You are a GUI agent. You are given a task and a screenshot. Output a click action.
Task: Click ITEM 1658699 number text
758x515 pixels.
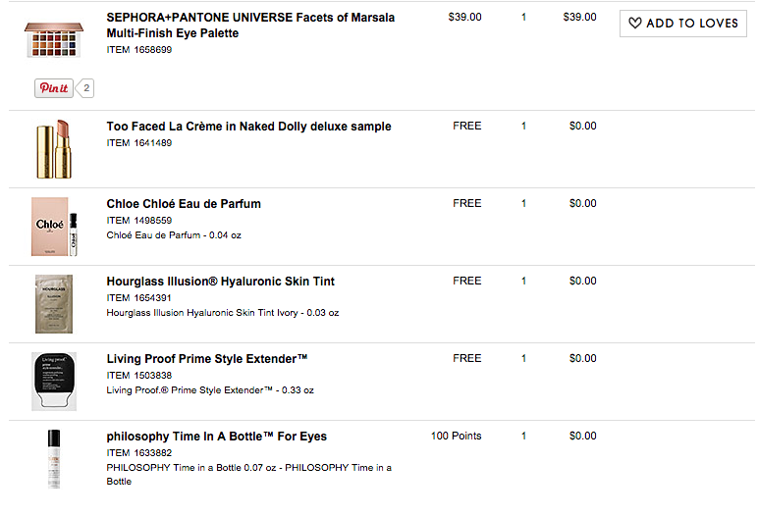[x=139, y=50]
